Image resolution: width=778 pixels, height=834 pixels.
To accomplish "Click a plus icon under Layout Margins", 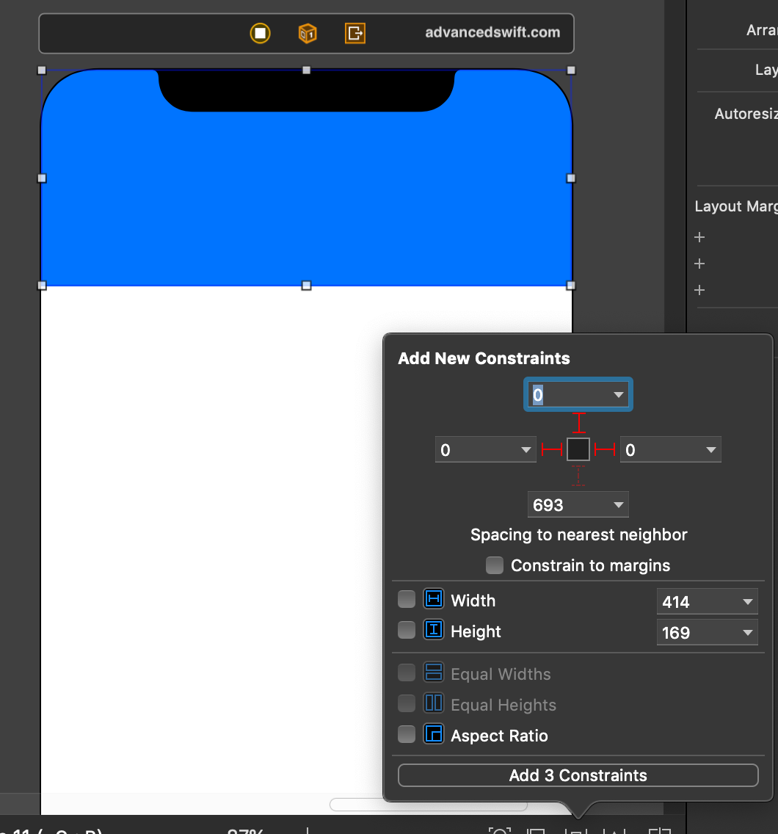I will (699, 237).
